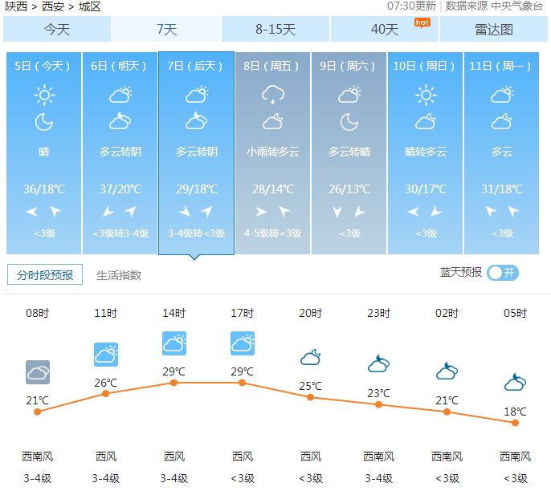Open the 雷达图 tab

(x=494, y=29)
